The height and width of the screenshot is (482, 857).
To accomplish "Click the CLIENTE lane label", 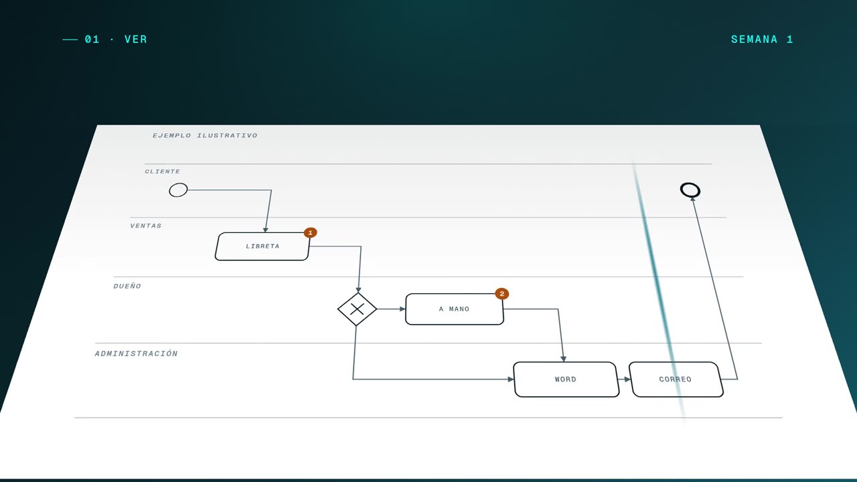I will click(163, 171).
